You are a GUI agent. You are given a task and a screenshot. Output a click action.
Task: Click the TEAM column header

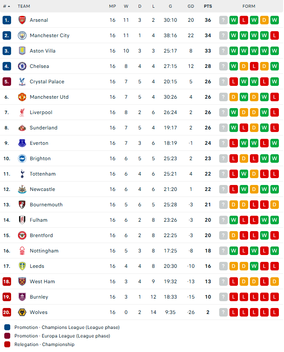click(24, 6)
